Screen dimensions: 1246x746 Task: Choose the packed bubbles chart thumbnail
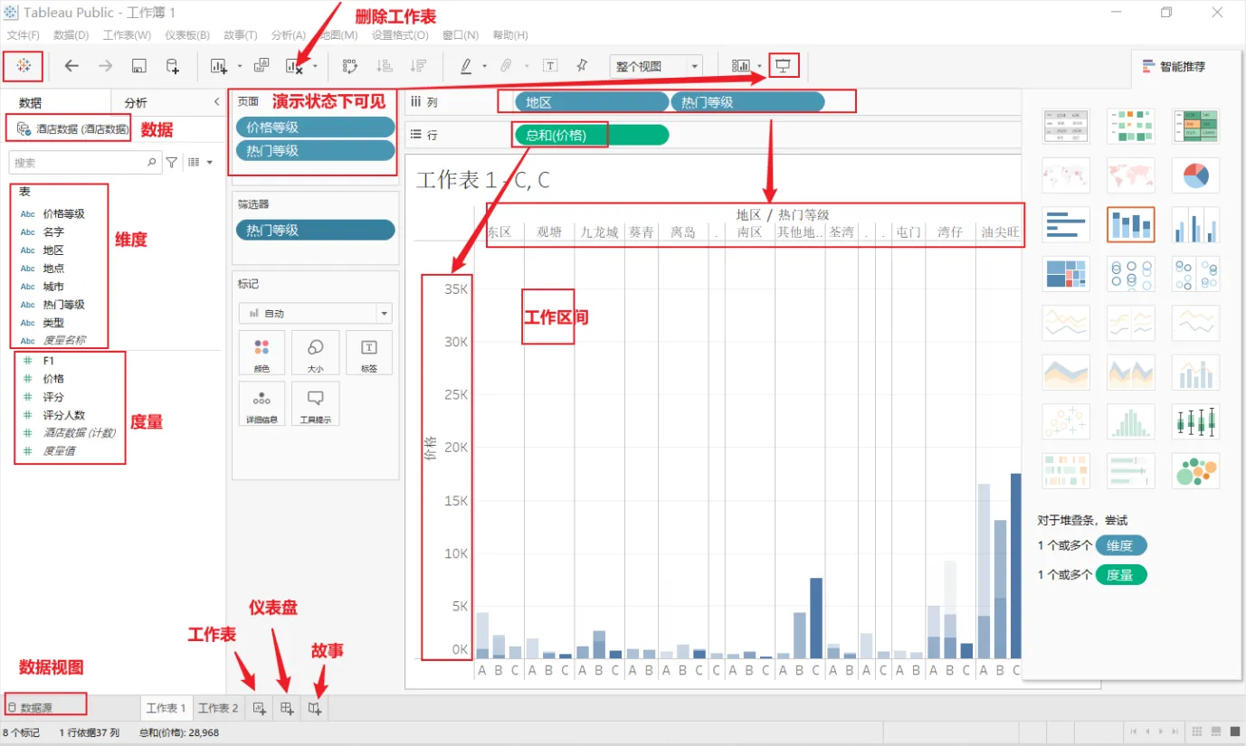tap(1195, 470)
